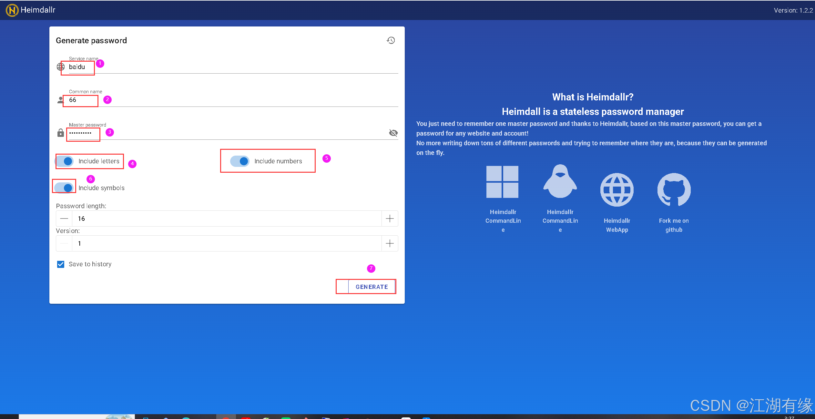Open the Windows Heimdallr CommandLine icon
Image resolution: width=815 pixels, height=419 pixels.
tap(502, 182)
